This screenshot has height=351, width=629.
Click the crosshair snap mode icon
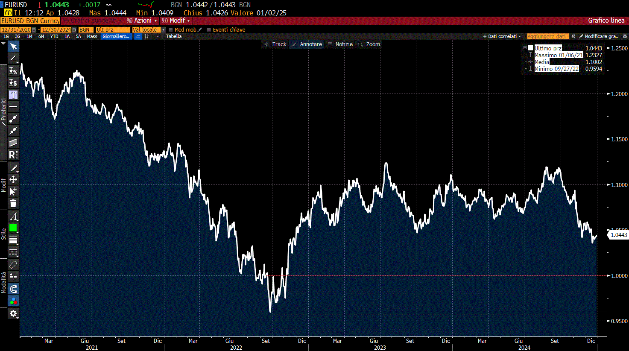(13, 277)
